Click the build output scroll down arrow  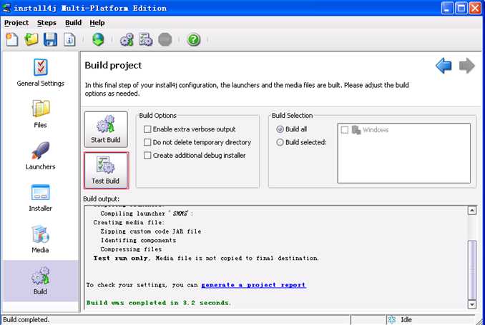coord(471,304)
